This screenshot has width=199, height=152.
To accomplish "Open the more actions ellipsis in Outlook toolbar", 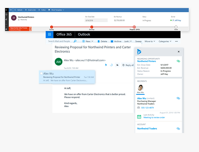I will pos(176,41).
